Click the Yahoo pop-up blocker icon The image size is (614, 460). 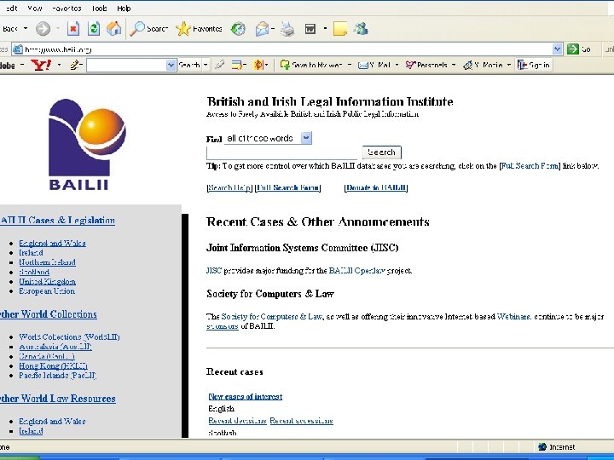[236, 65]
